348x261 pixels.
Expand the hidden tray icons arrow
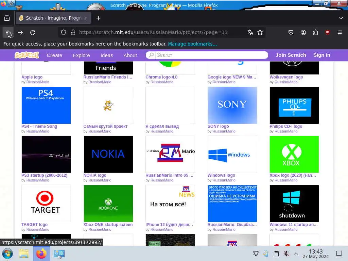(x=296, y=254)
